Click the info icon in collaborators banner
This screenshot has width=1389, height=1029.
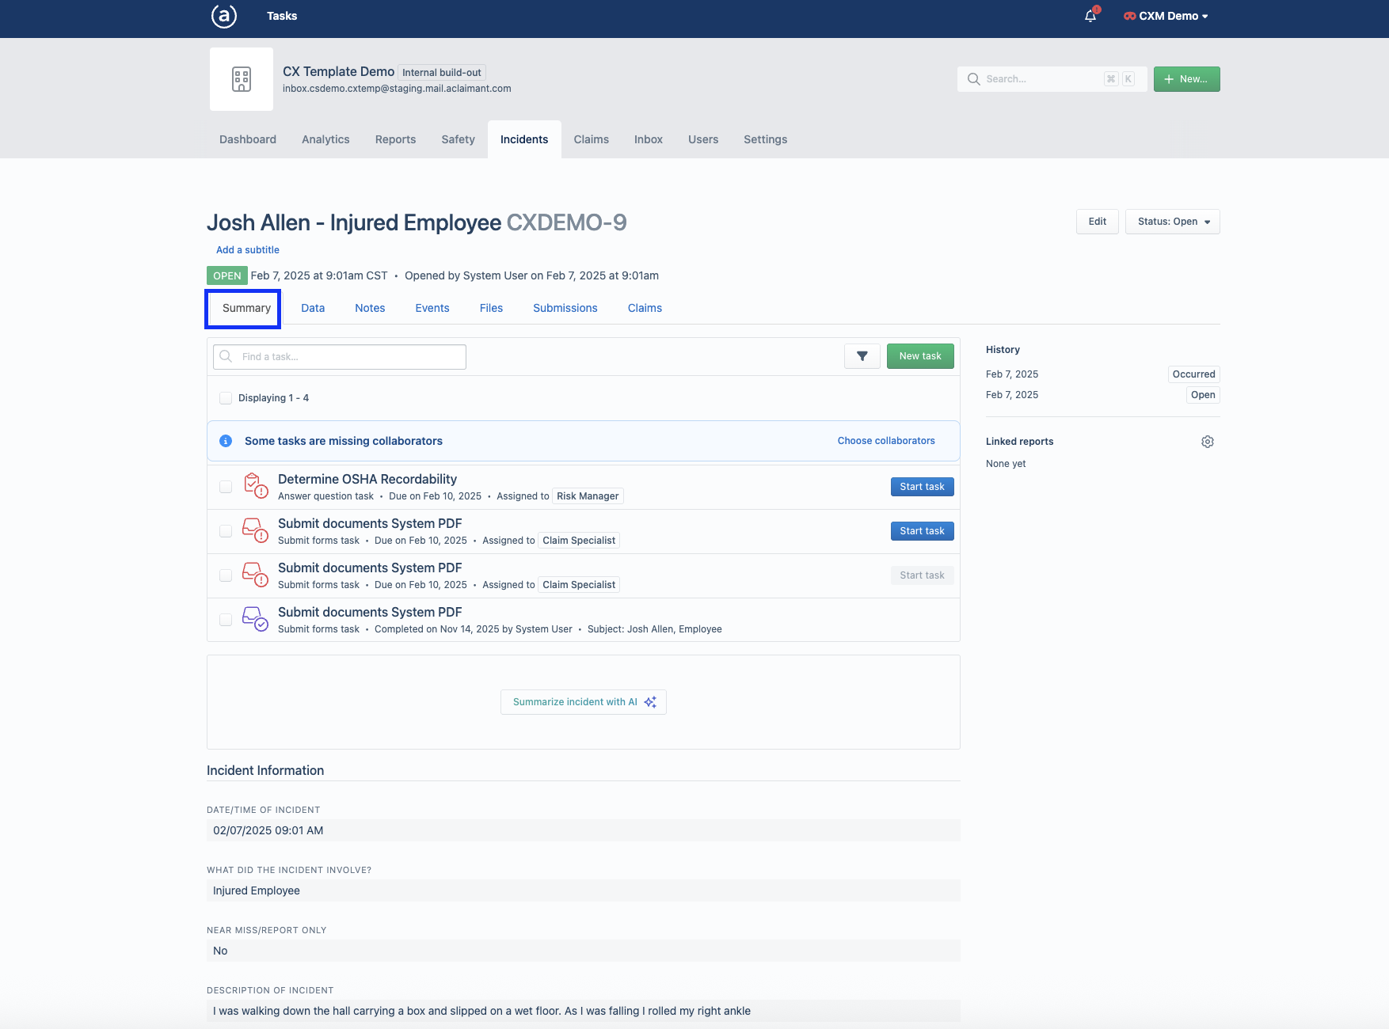point(226,441)
